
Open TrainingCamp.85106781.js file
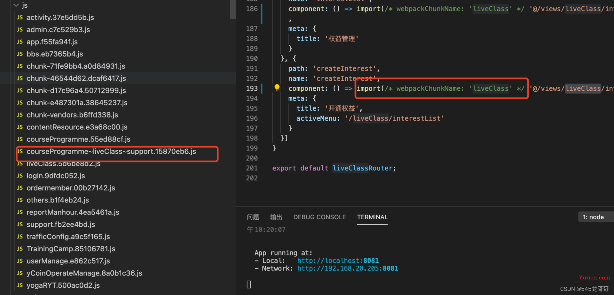(71, 249)
